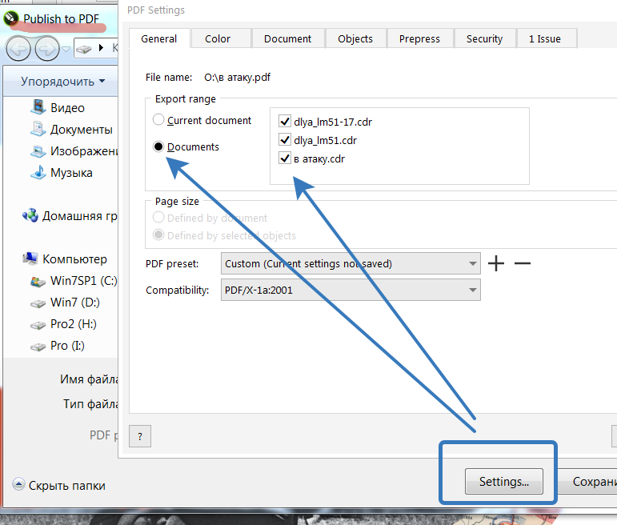The width and height of the screenshot is (617, 525).
Task: Add PDF preset with plus icon
Action: [x=496, y=263]
